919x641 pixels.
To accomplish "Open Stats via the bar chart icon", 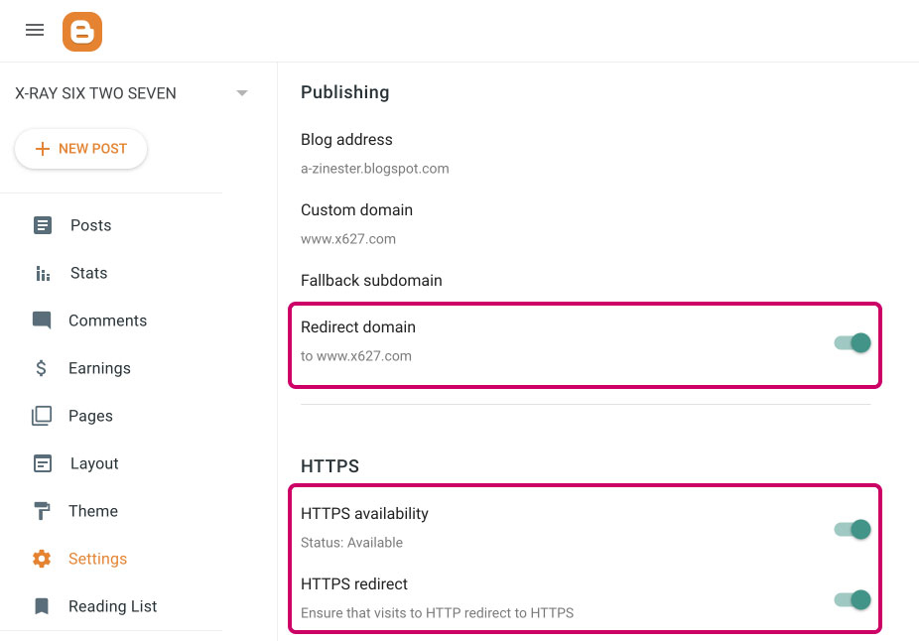I will click(43, 273).
